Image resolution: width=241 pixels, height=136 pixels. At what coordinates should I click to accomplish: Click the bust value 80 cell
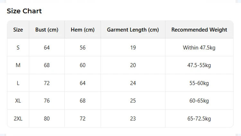point(47,119)
